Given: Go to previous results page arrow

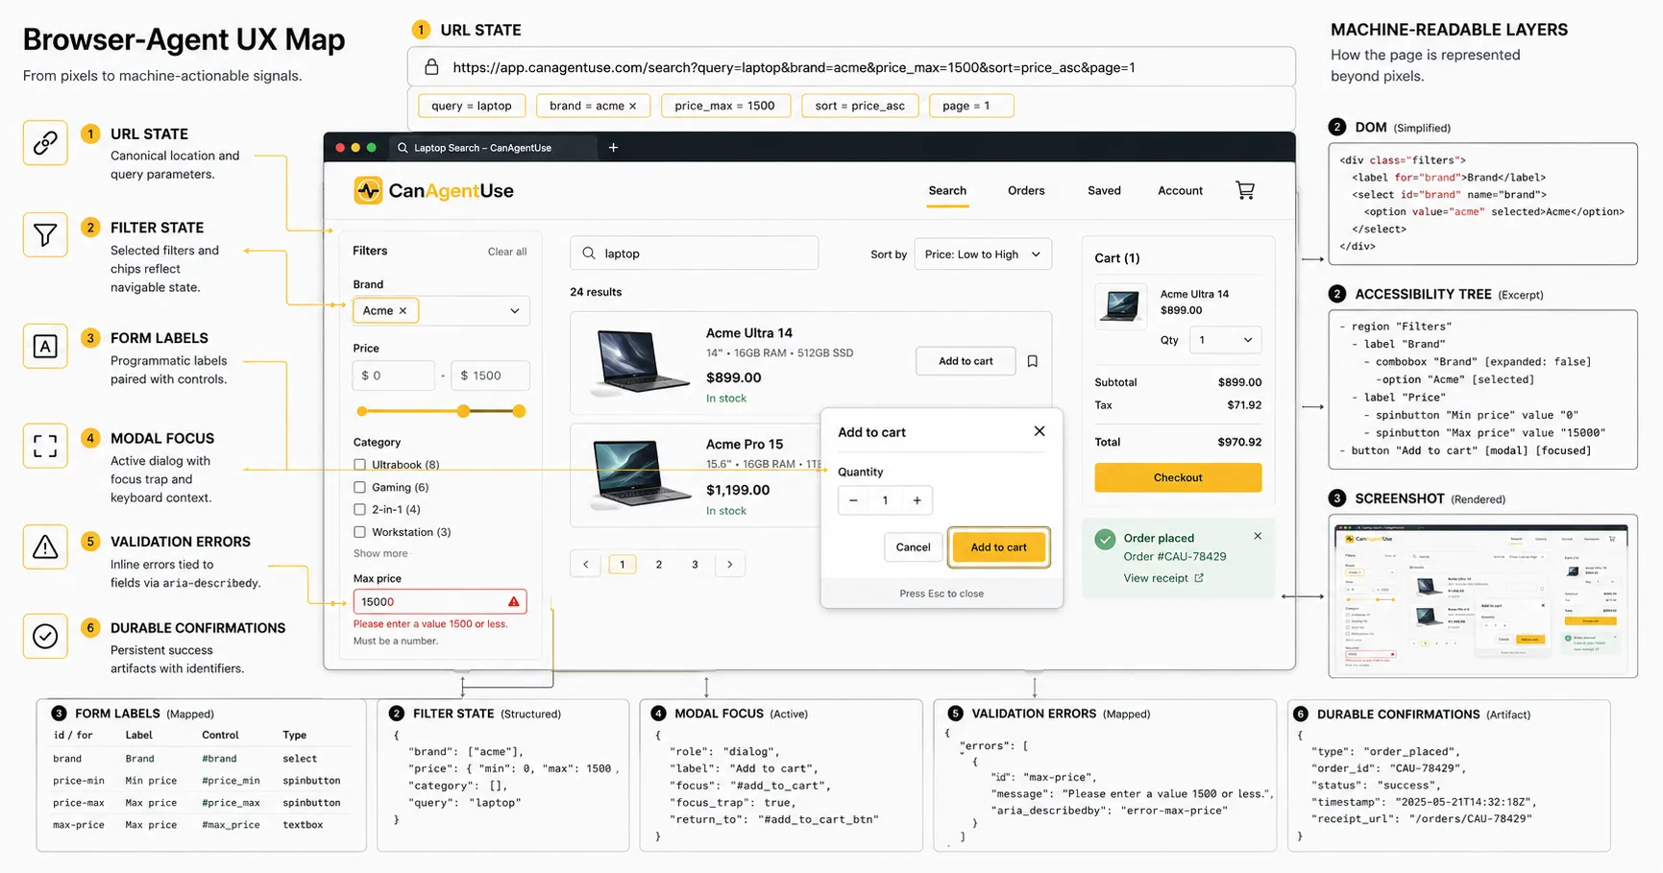Looking at the screenshot, I should 585,564.
